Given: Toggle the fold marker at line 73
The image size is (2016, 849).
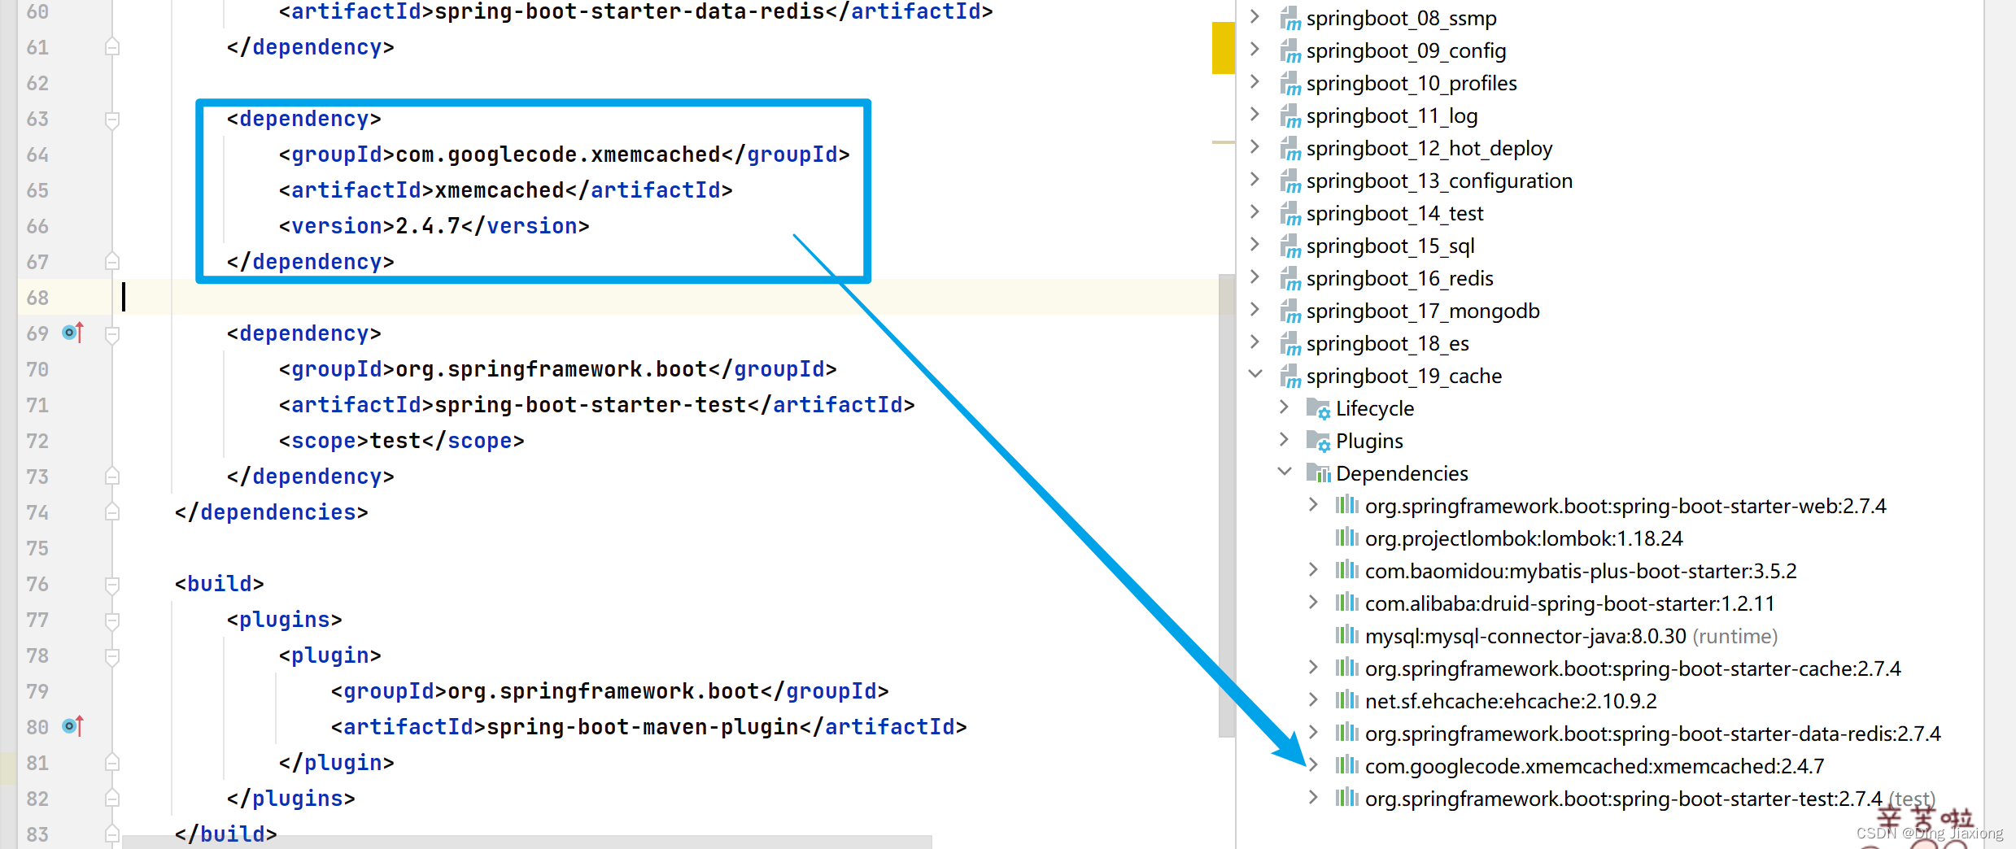Looking at the screenshot, I should [x=112, y=477].
